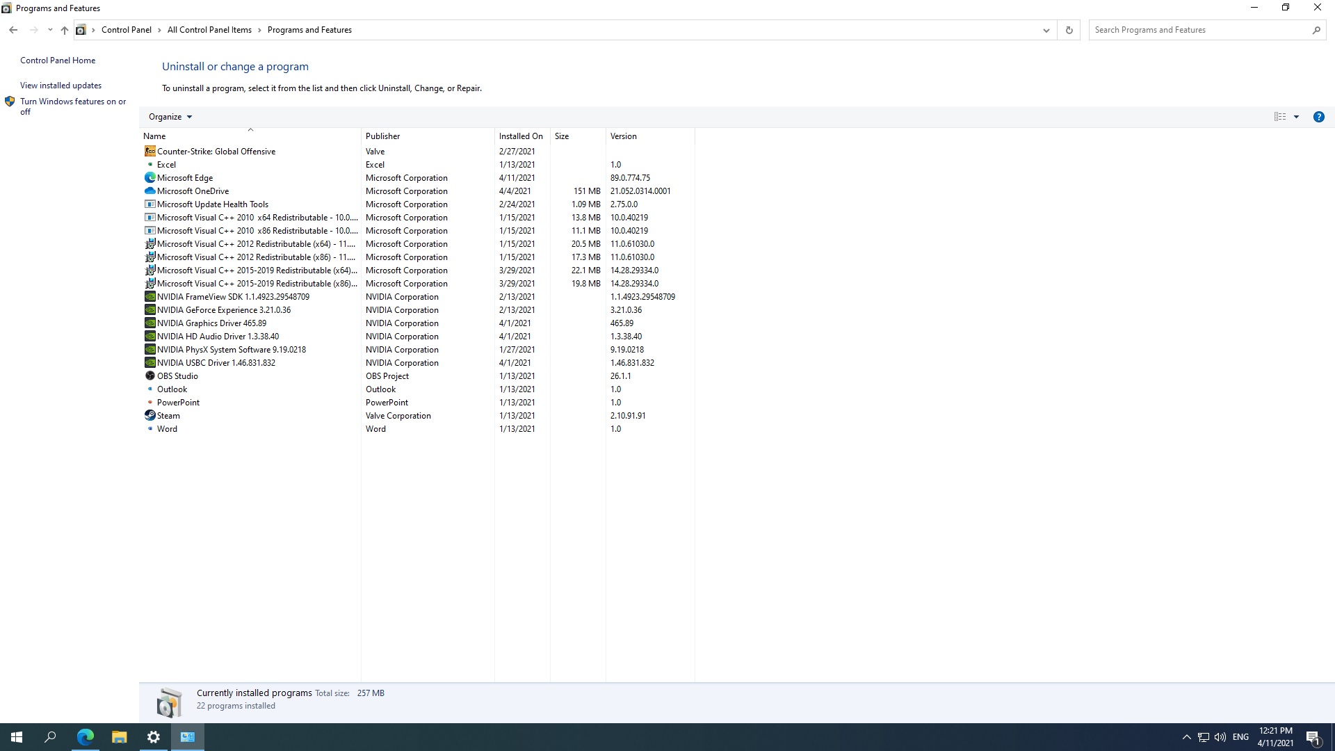Viewport: 1335px width, 751px height.
Task: Select the NVIDIA USBC Driver 1.46.831.832 entry
Action: tap(417, 362)
